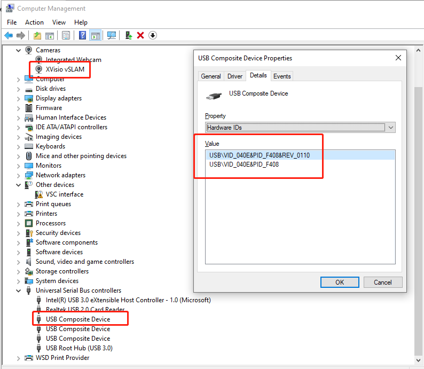Click the update driver toolbar icon
Image resolution: width=424 pixels, height=369 pixels.
click(129, 35)
